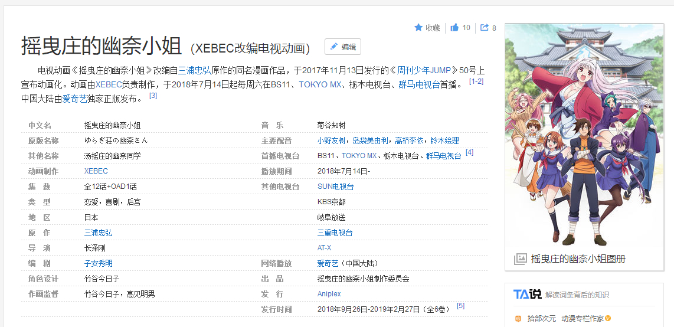Click the TA说 logo

click(x=528, y=295)
